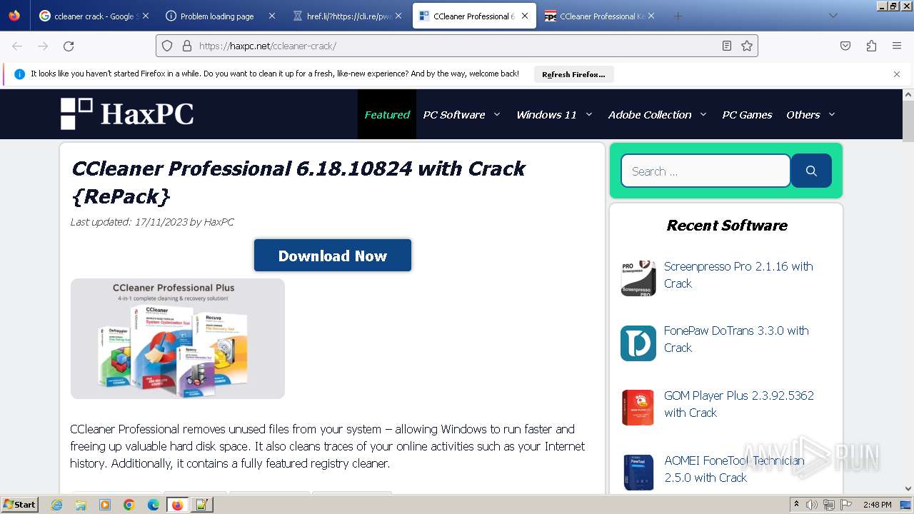
Task: Click the GOM Player Plus thumbnail icon
Action: [638, 408]
